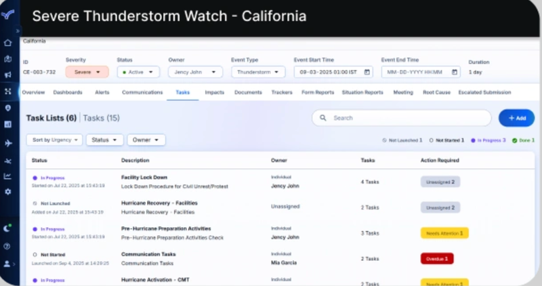Screen dimensions: 542x286
Task: Click the Search input field
Action: (x=401, y=118)
